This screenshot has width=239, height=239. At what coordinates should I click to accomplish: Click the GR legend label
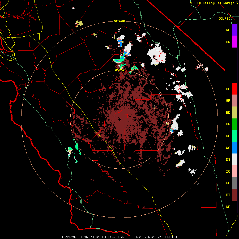click(228, 101)
